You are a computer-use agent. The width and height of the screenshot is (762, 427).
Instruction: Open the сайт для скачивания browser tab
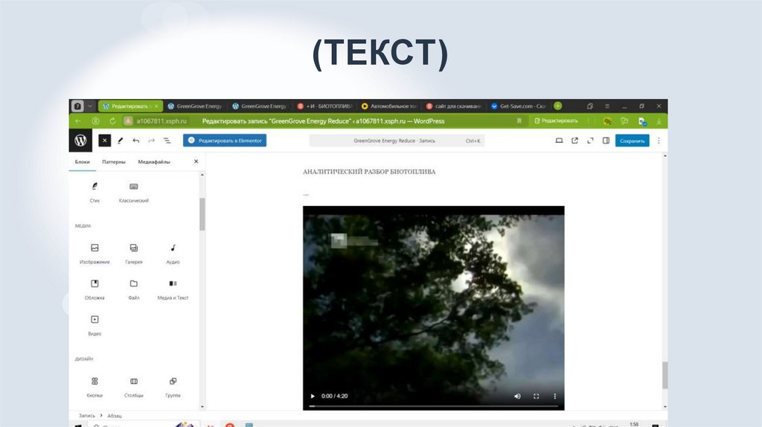(x=454, y=106)
